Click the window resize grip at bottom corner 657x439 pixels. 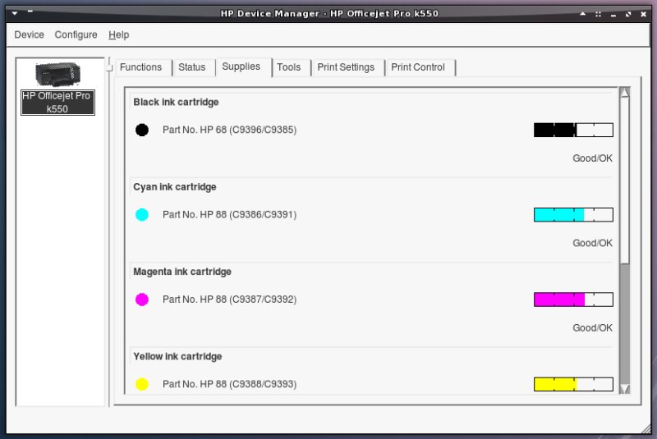tap(646, 429)
